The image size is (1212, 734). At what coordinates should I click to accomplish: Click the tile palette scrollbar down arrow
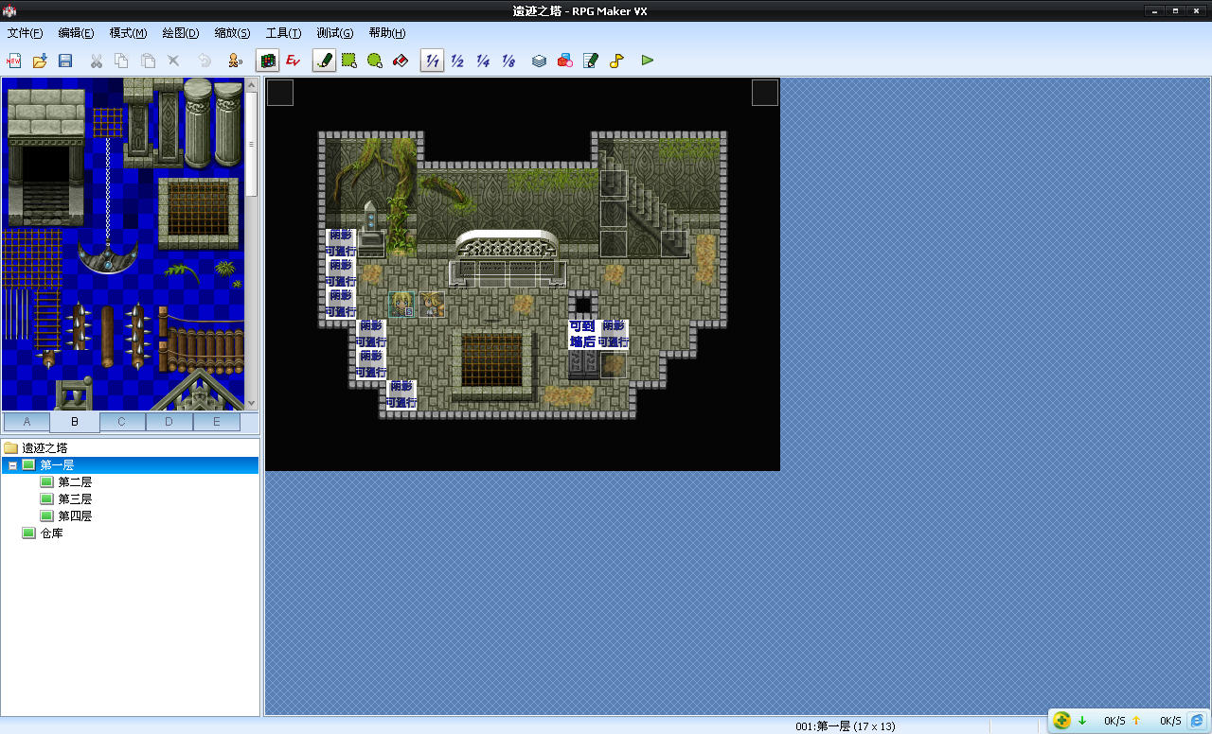252,404
